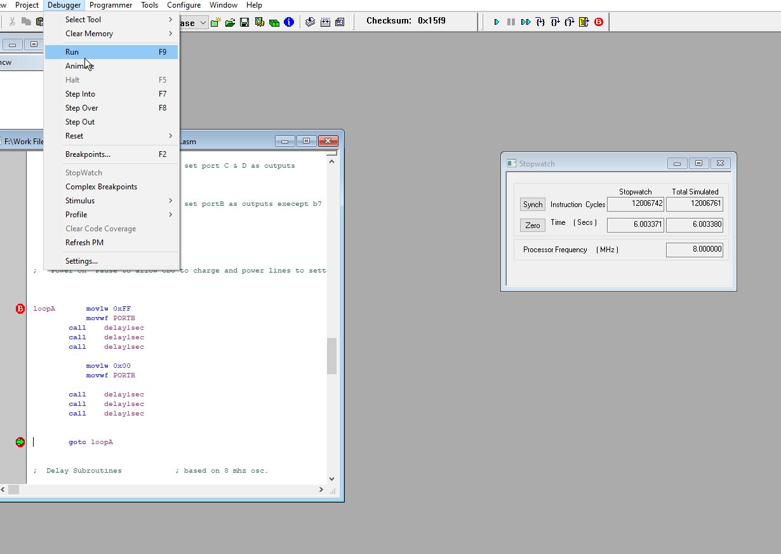
Task: Click the editor vertical scrollbar thumb
Action: coord(331,356)
